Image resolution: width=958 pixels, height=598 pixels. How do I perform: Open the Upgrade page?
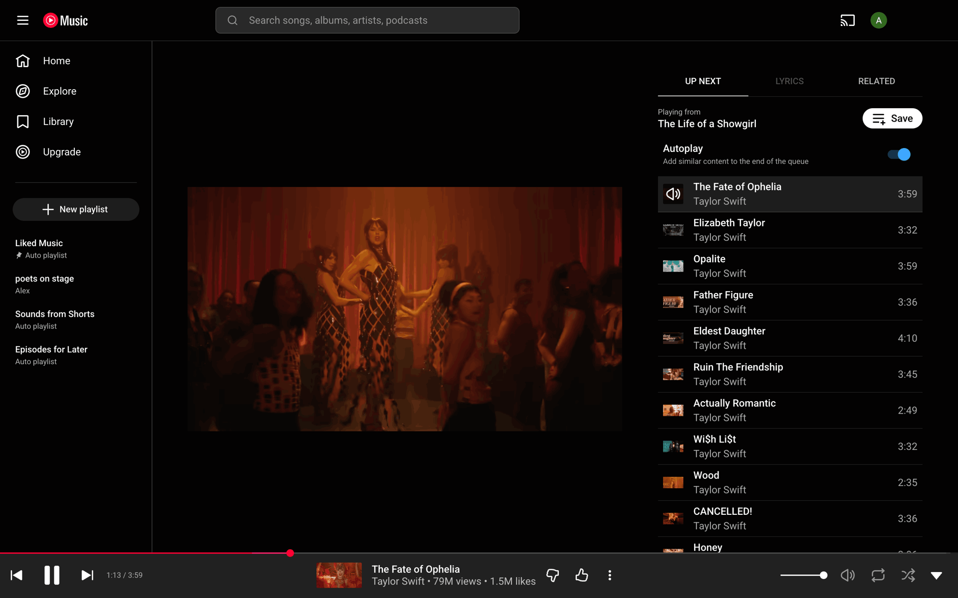point(76,152)
